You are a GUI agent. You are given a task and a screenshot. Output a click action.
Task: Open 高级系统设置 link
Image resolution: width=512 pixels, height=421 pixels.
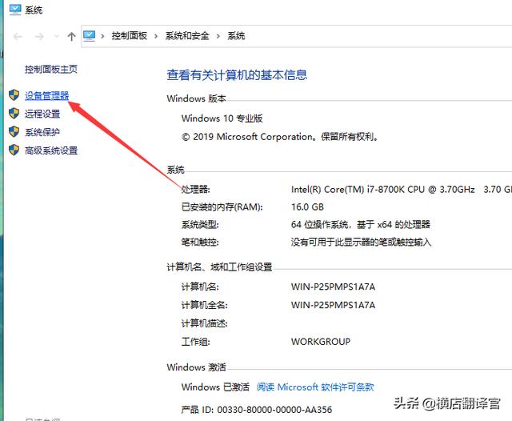point(51,150)
